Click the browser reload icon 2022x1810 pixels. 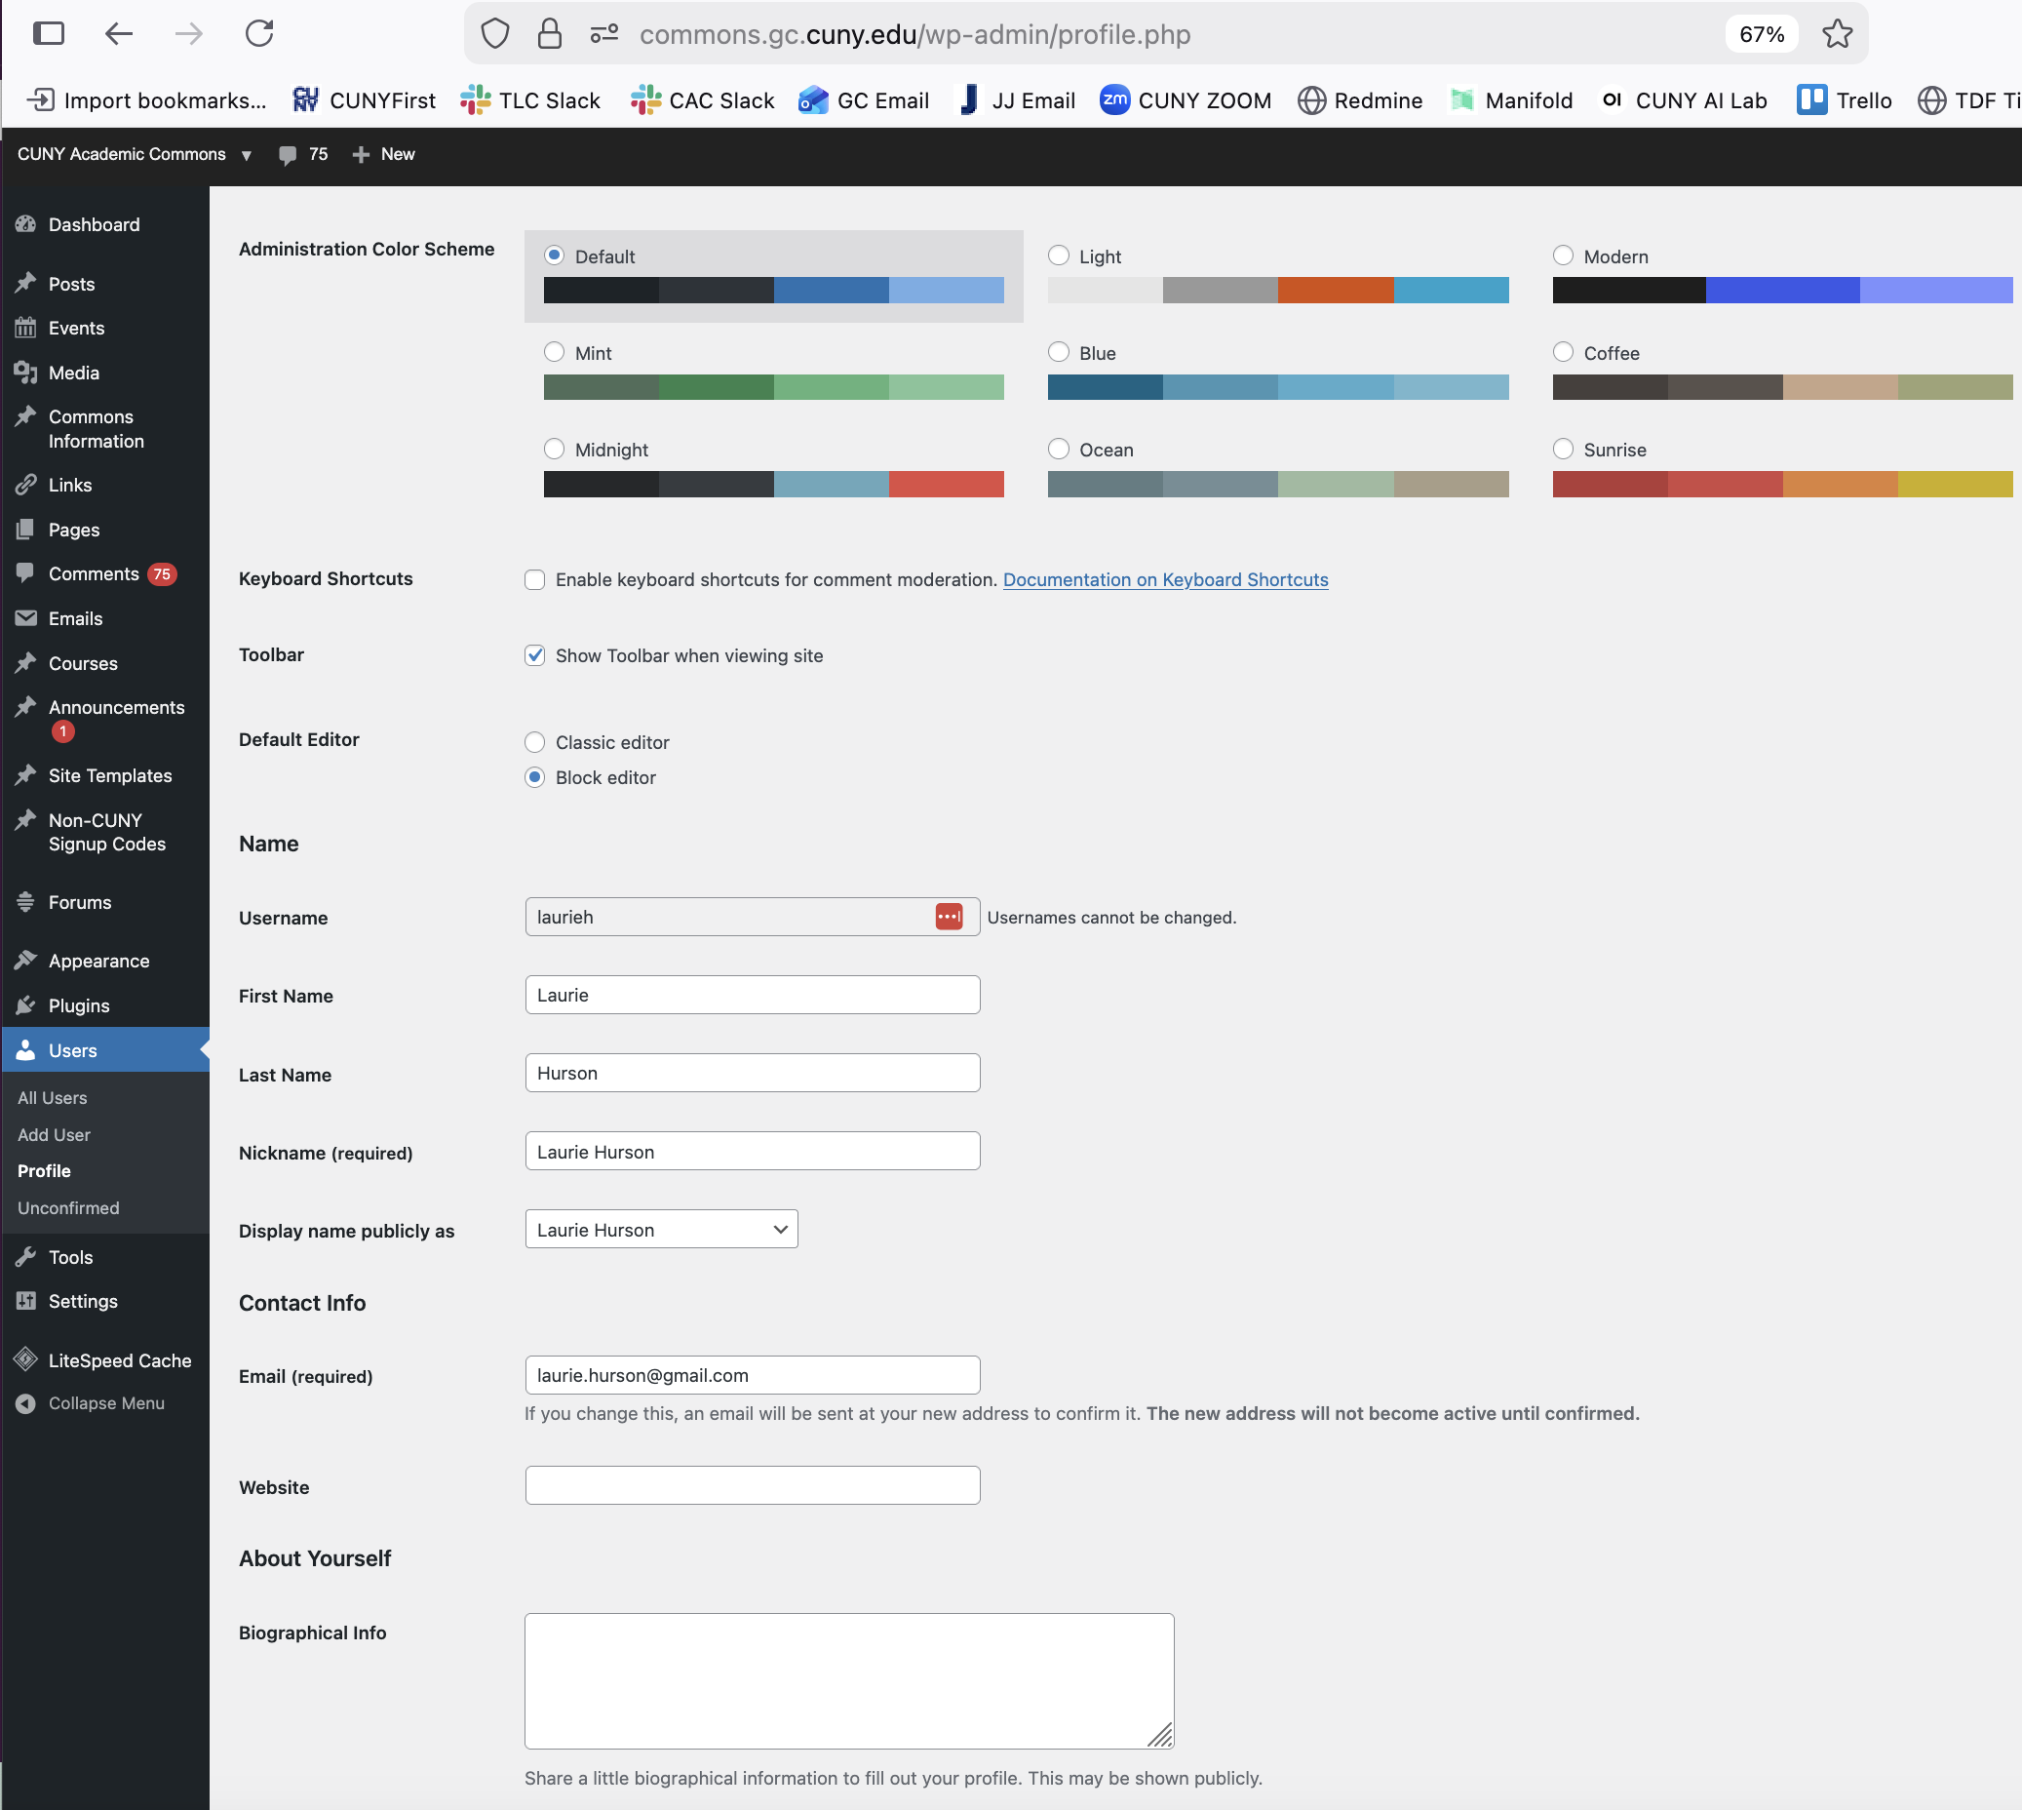[x=259, y=34]
